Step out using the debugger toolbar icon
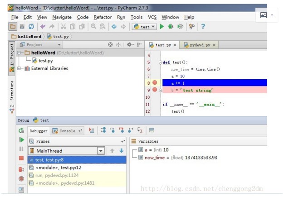Screen dimensions: 284x197 (x=130, y=130)
